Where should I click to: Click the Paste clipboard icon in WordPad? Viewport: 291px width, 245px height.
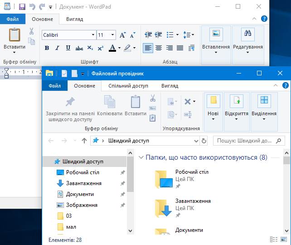15,35
